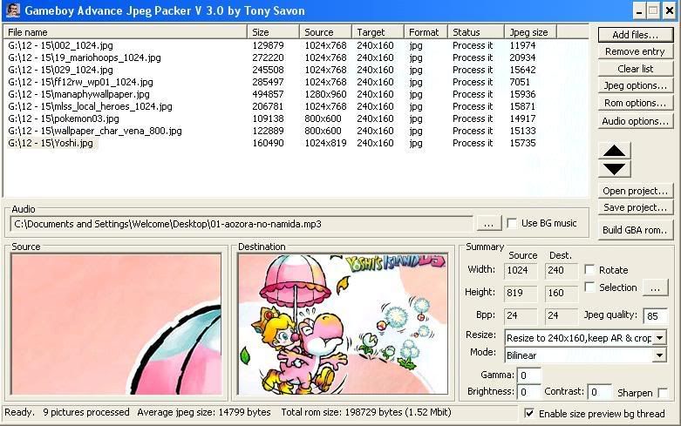Sort by the Size column header
This screenshot has height=426, width=681.
pyautogui.click(x=274, y=32)
